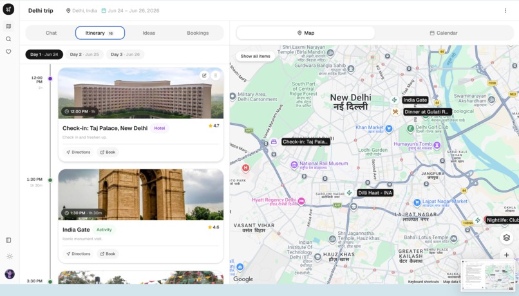The image size is (519, 296).
Task: Open the Taj Palace hotel photo
Action: point(140,93)
